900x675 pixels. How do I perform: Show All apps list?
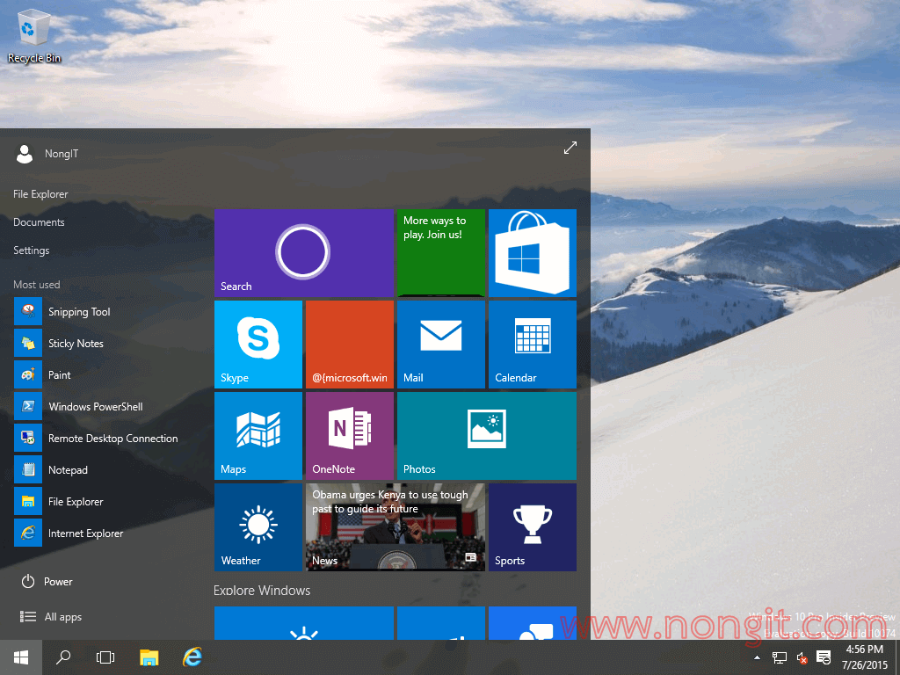coord(51,616)
